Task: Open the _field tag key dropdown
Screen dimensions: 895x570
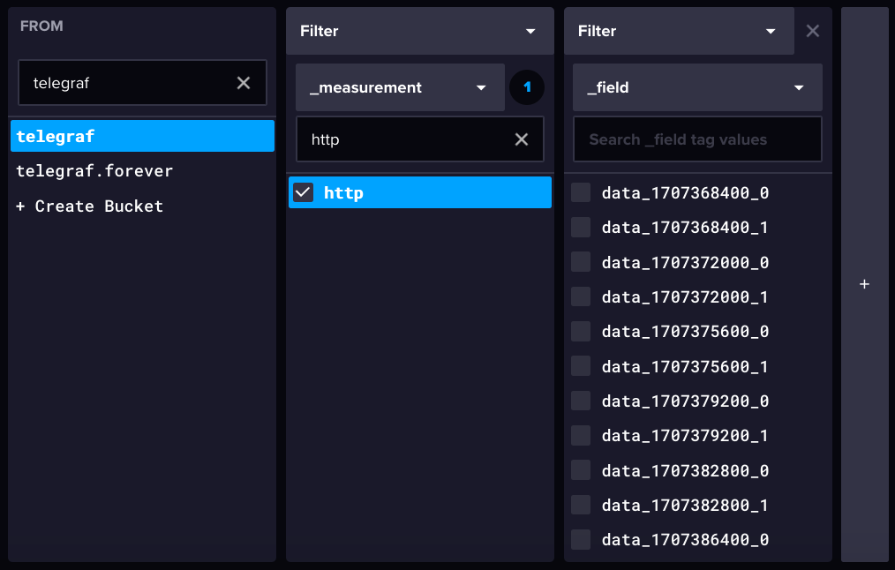Action: pos(696,87)
